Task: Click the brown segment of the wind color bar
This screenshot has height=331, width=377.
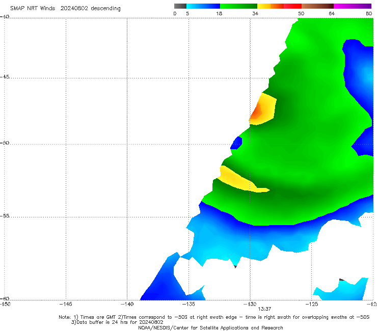Action: [x=317, y=6]
